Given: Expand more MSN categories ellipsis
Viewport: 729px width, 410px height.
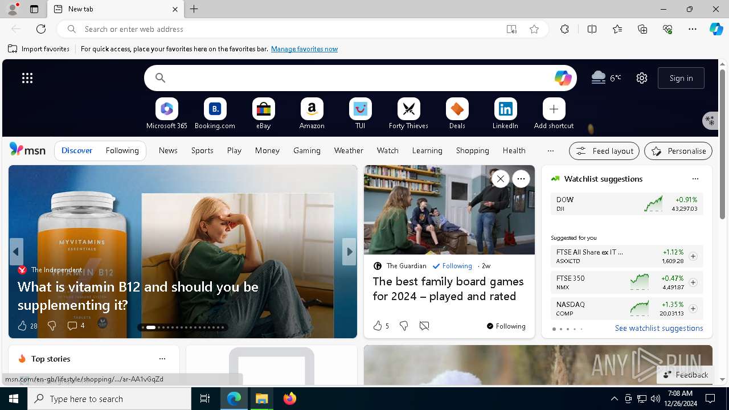Looking at the screenshot, I should click(x=550, y=151).
